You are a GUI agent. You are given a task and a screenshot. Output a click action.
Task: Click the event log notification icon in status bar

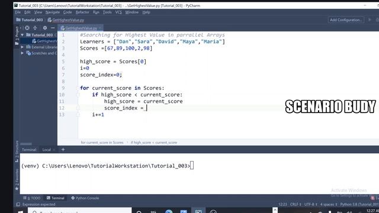372,198
